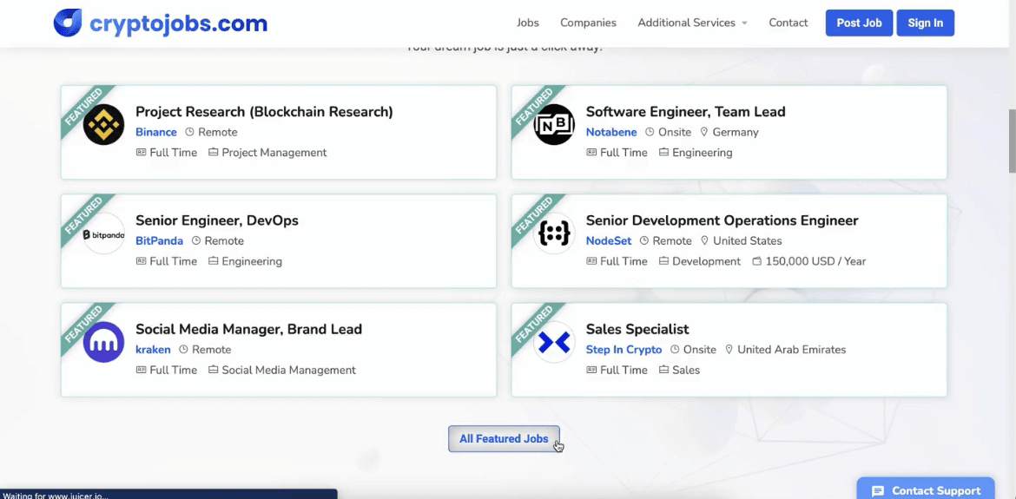The image size is (1016, 499).
Task: Open Project Research (Blockchain Research) job
Action: 264,111
